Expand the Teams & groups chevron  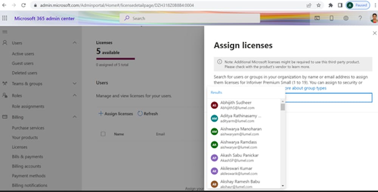(74, 84)
